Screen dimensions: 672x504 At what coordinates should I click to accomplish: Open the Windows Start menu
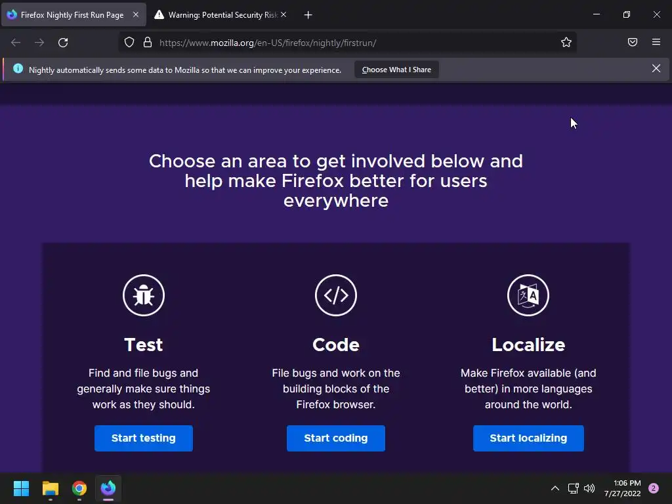(x=21, y=488)
